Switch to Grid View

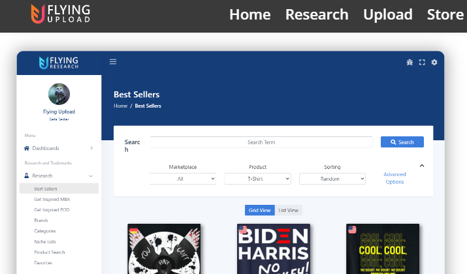pos(260,210)
